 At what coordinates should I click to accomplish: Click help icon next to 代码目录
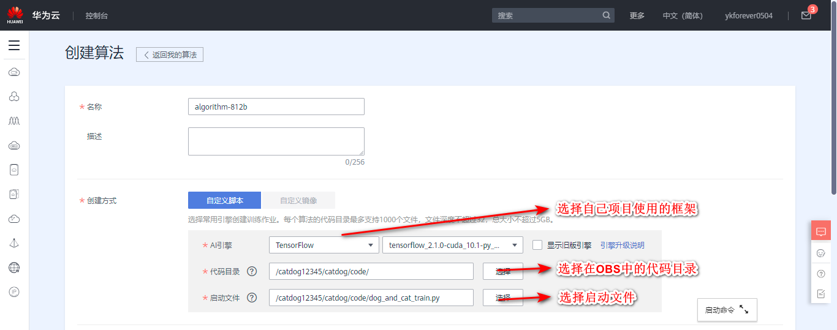click(x=251, y=271)
